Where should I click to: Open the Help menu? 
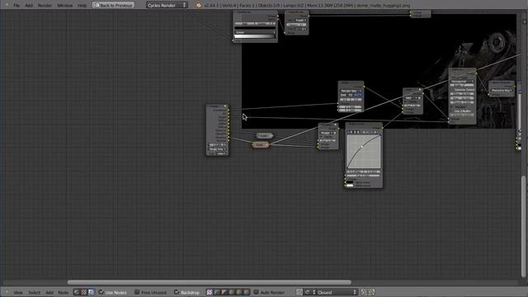(x=82, y=6)
